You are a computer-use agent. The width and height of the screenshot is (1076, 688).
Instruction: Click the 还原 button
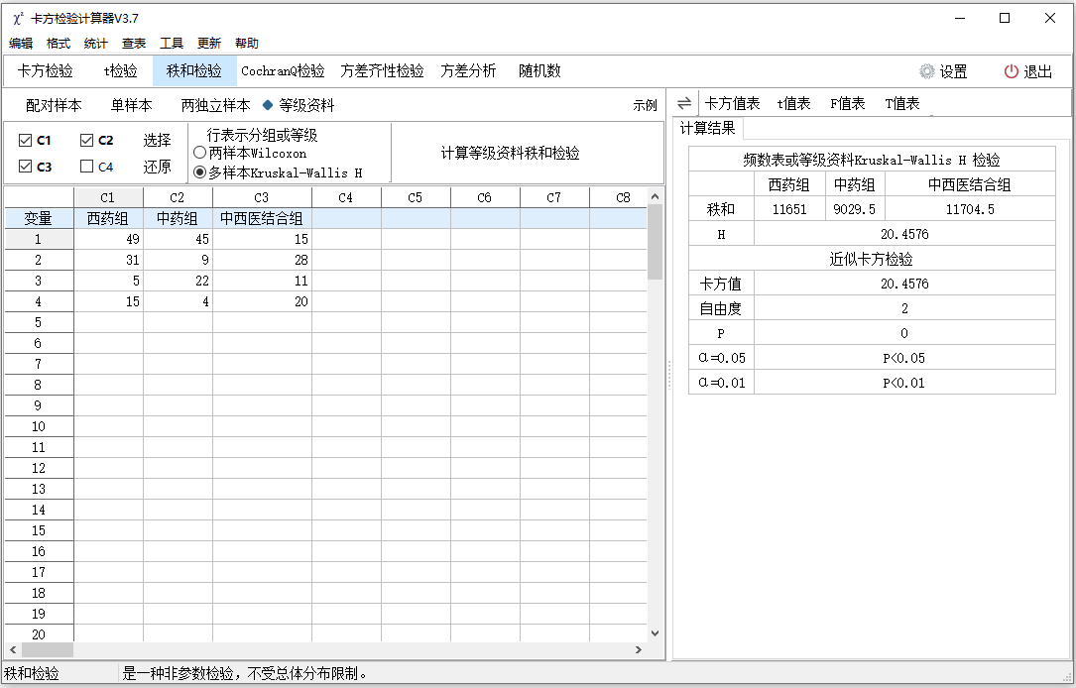coord(157,167)
